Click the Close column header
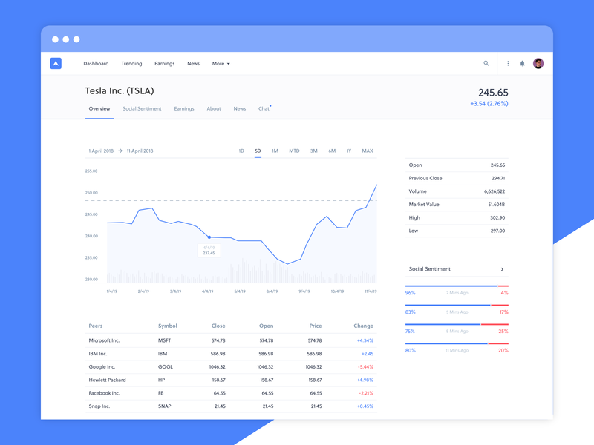 tap(218, 326)
